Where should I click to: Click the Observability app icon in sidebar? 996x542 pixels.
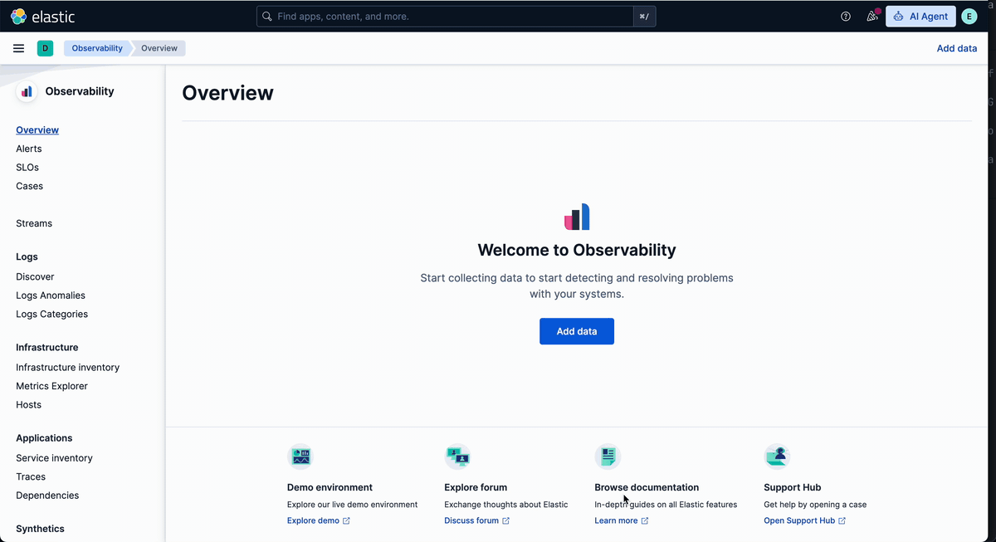27,91
